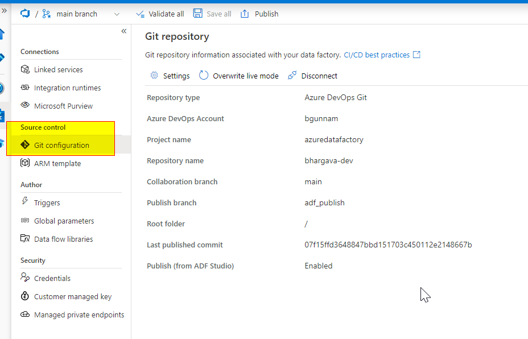This screenshot has width=528, height=339.
Task: Click the Overwrite live mode refresh icon
Action: click(204, 75)
